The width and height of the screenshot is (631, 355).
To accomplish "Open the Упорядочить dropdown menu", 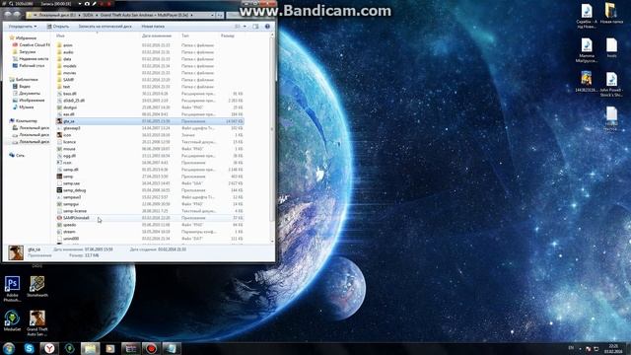I will pos(23,27).
